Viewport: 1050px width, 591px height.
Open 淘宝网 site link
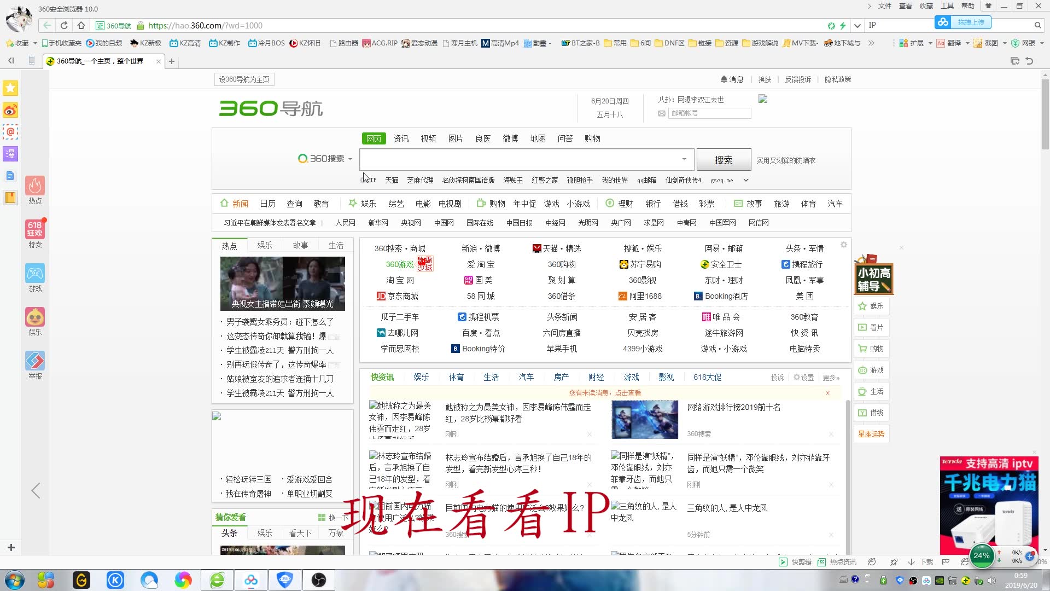click(400, 280)
